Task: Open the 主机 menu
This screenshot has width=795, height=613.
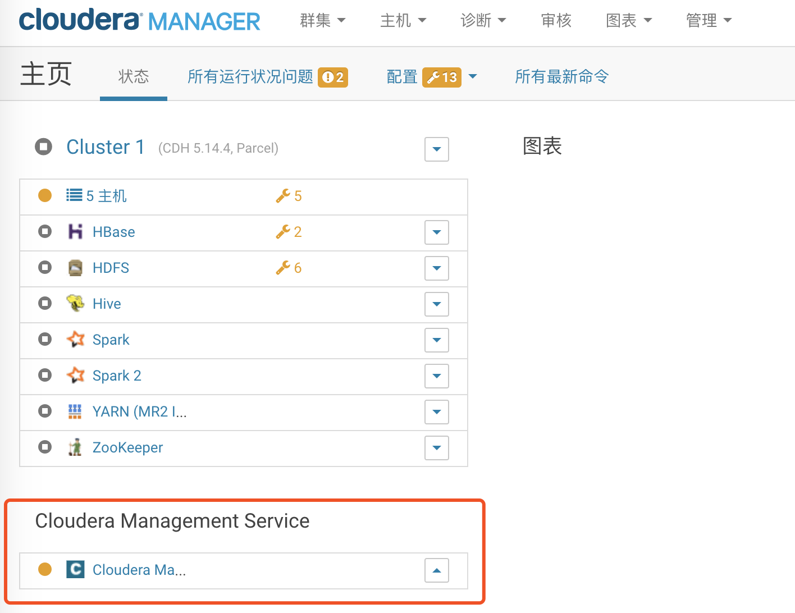Action: [403, 20]
